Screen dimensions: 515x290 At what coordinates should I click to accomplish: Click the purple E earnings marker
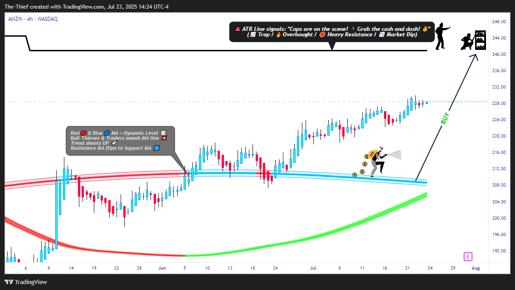pyautogui.click(x=468, y=257)
